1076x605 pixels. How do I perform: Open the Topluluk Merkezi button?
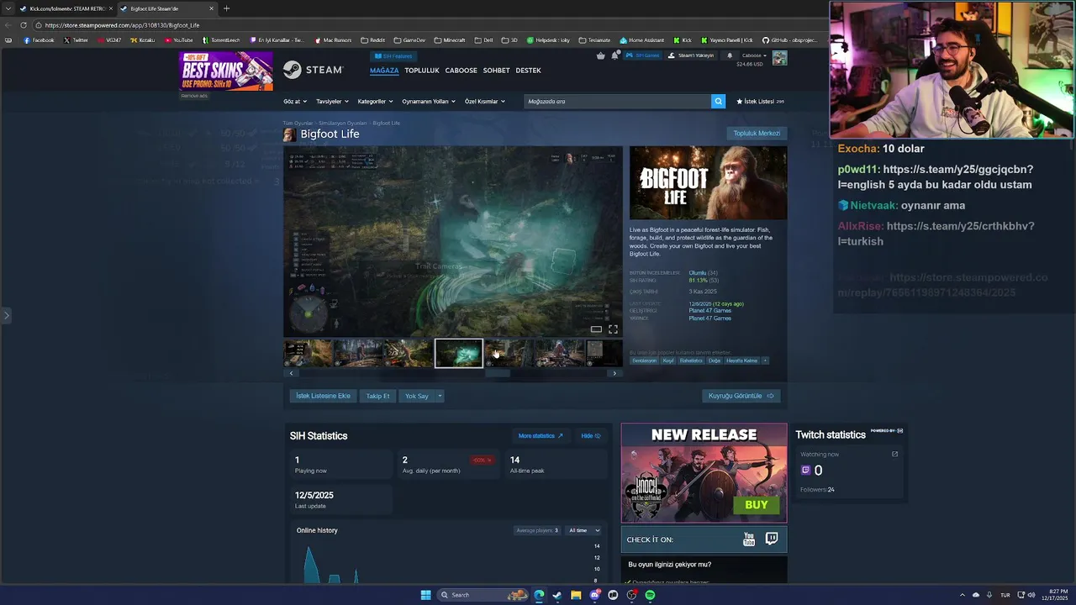point(757,133)
